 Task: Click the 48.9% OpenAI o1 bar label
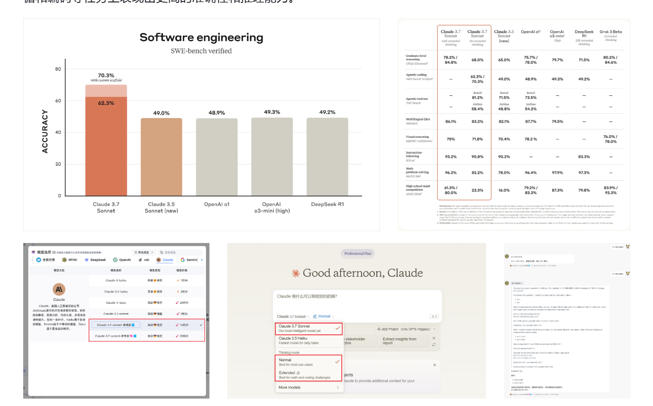click(217, 113)
